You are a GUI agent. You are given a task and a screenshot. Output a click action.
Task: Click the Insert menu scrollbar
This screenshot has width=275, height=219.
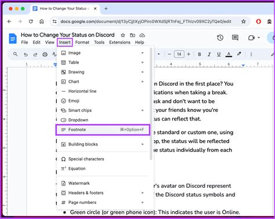[151, 104]
